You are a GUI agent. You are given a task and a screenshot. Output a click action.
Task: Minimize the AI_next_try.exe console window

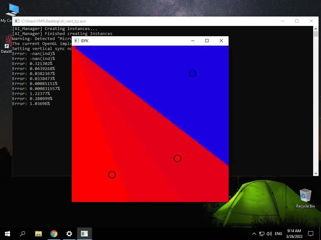[x=283, y=21]
